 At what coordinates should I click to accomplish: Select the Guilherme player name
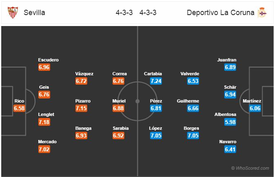188,101
